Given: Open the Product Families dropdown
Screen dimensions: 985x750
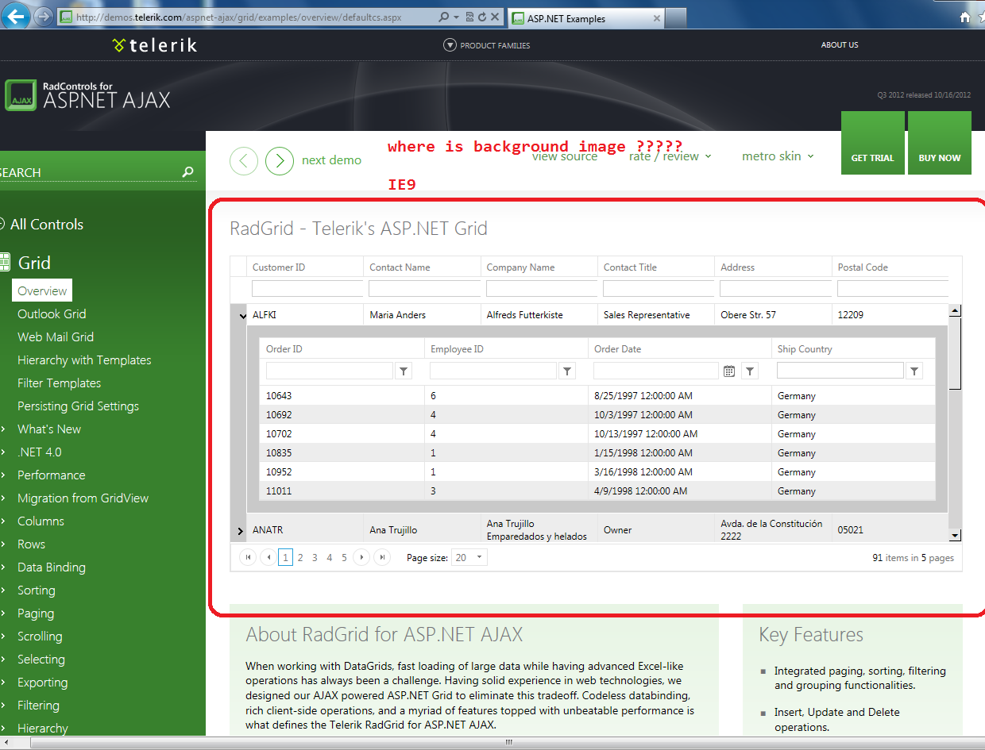Looking at the screenshot, I should click(x=487, y=45).
